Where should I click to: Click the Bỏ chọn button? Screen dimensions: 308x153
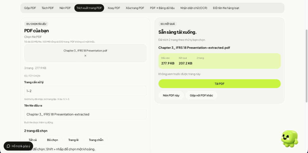(52, 140)
